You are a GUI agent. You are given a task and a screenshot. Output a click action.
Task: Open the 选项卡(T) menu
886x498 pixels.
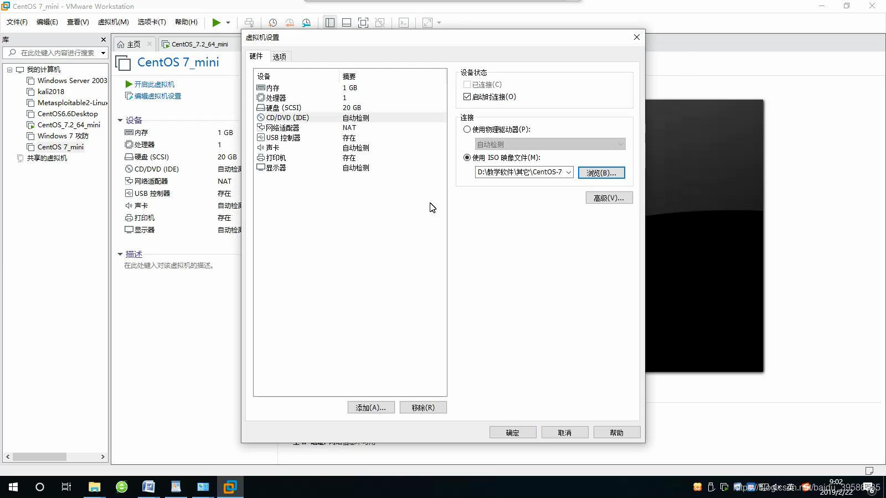pyautogui.click(x=152, y=22)
